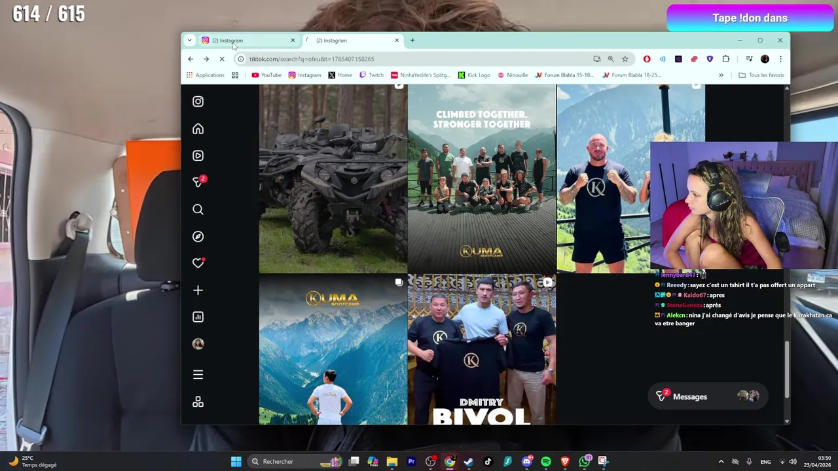The width and height of the screenshot is (838, 471).
Task: Open the Climbed Together group photo post
Action: click(481, 179)
